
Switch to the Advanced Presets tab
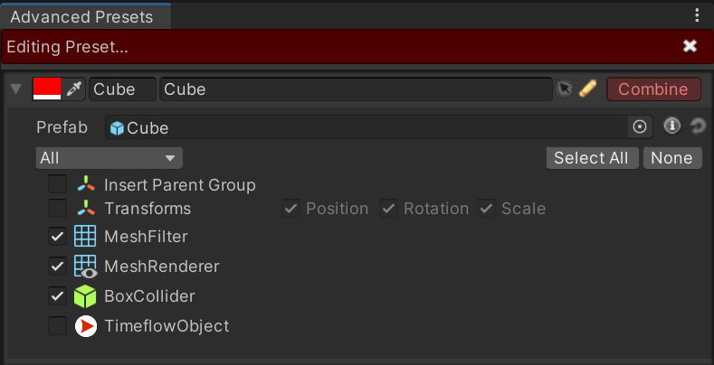click(x=81, y=17)
